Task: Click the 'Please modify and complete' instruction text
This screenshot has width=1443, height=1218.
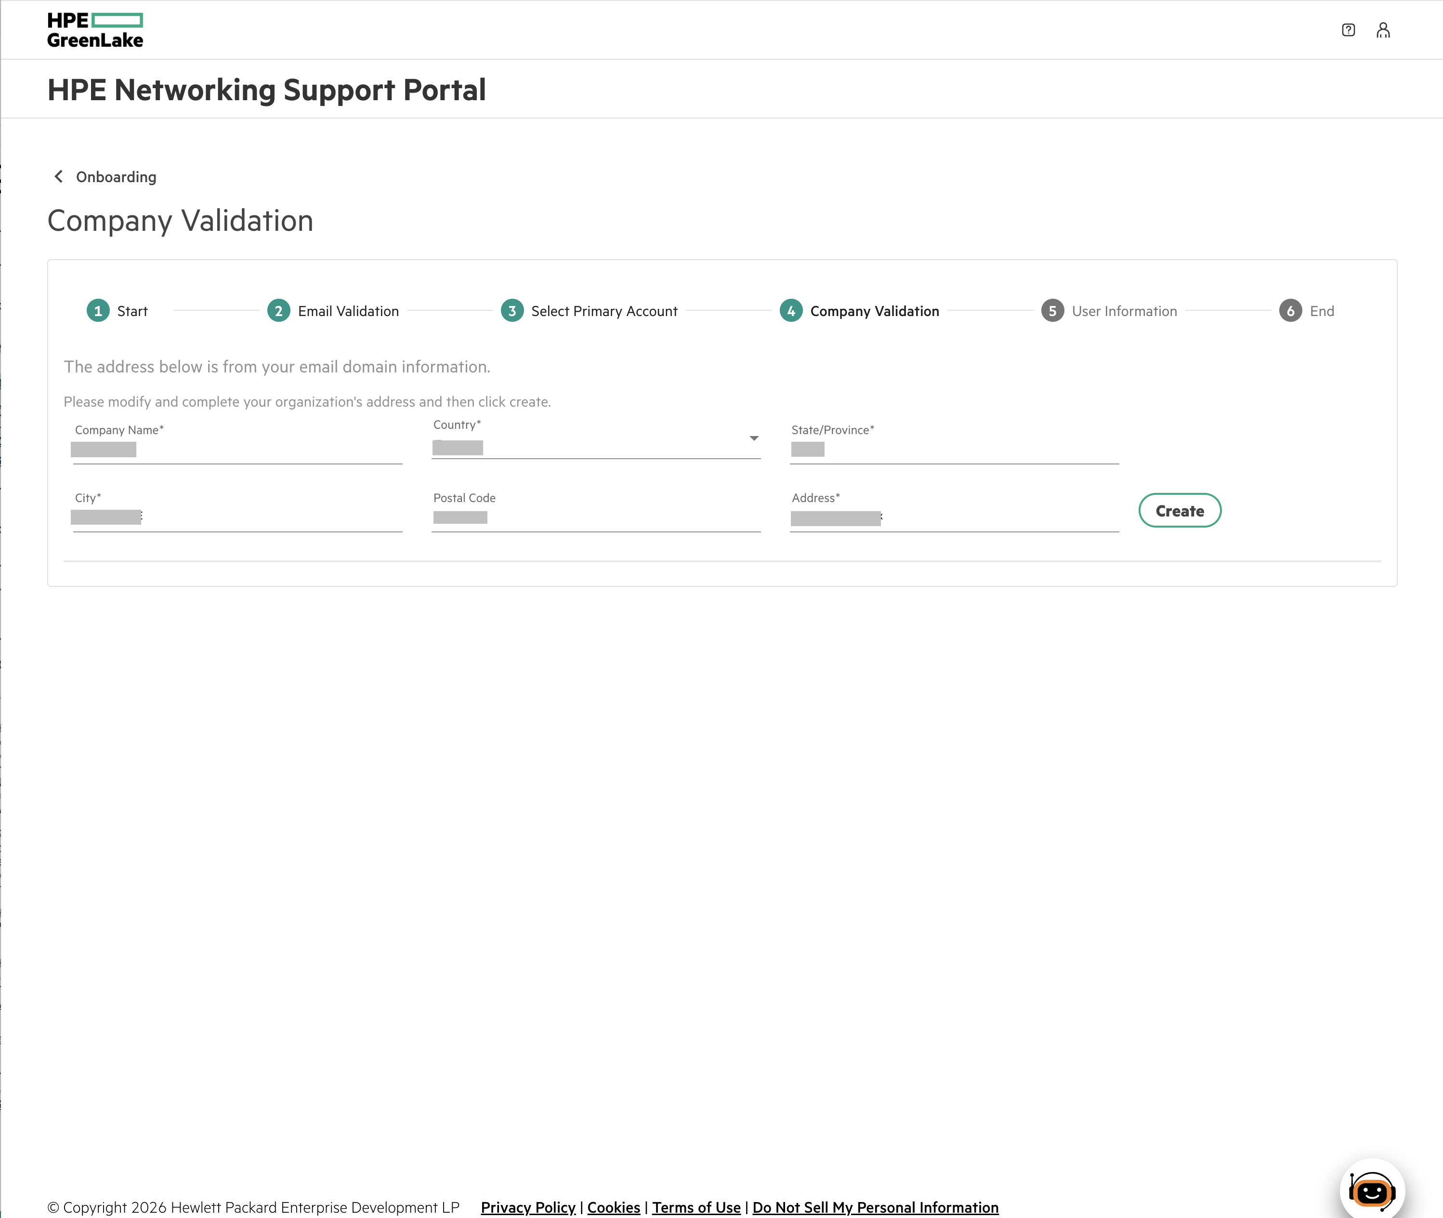Action: [x=307, y=402]
